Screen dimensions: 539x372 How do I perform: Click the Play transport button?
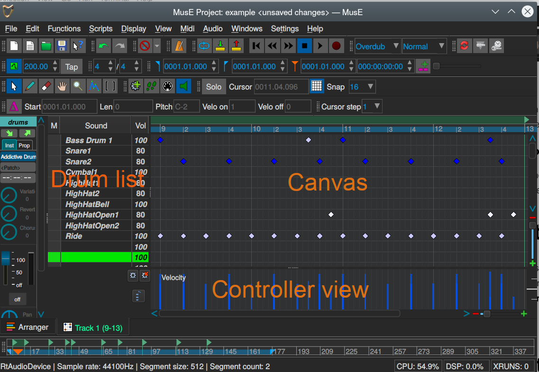(320, 46)
